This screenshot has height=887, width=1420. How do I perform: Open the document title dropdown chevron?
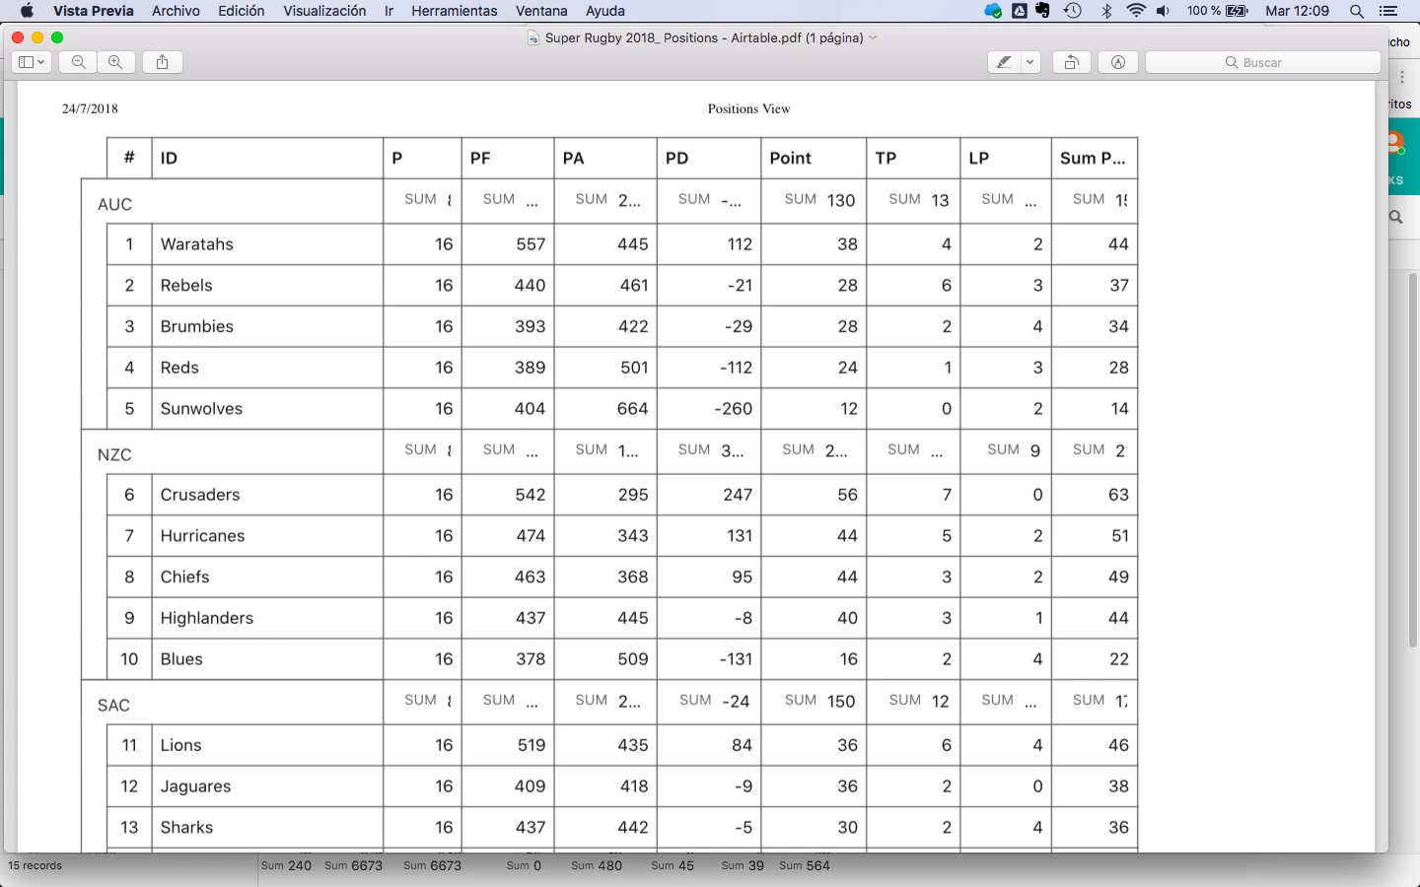[874, 37]
